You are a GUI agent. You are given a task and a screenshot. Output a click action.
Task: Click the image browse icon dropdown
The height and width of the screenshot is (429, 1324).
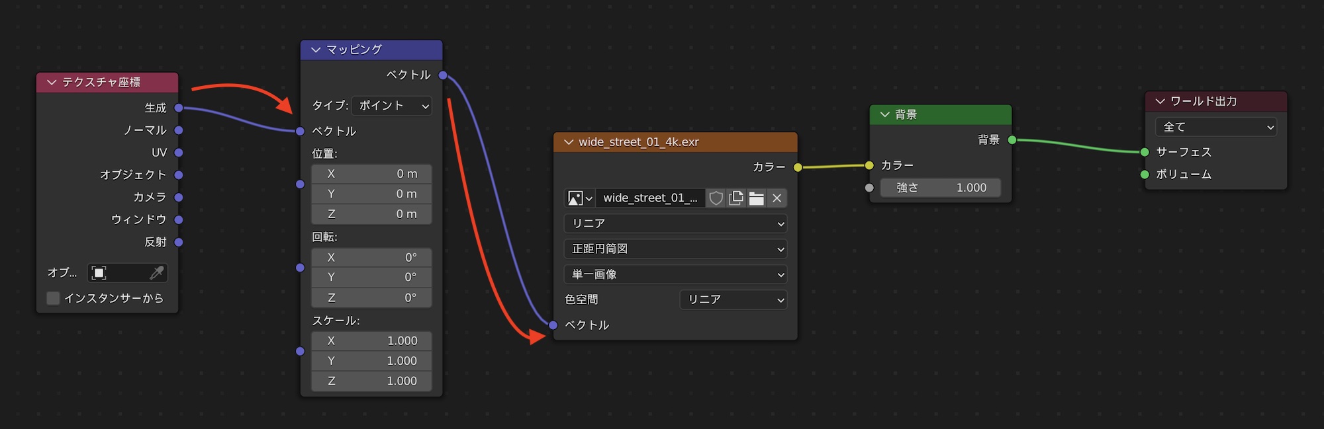point(579,198)
